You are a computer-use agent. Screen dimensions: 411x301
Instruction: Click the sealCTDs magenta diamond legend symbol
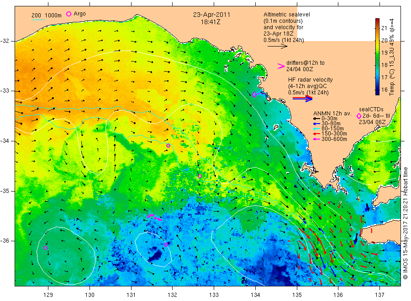(x=359, y=116)
